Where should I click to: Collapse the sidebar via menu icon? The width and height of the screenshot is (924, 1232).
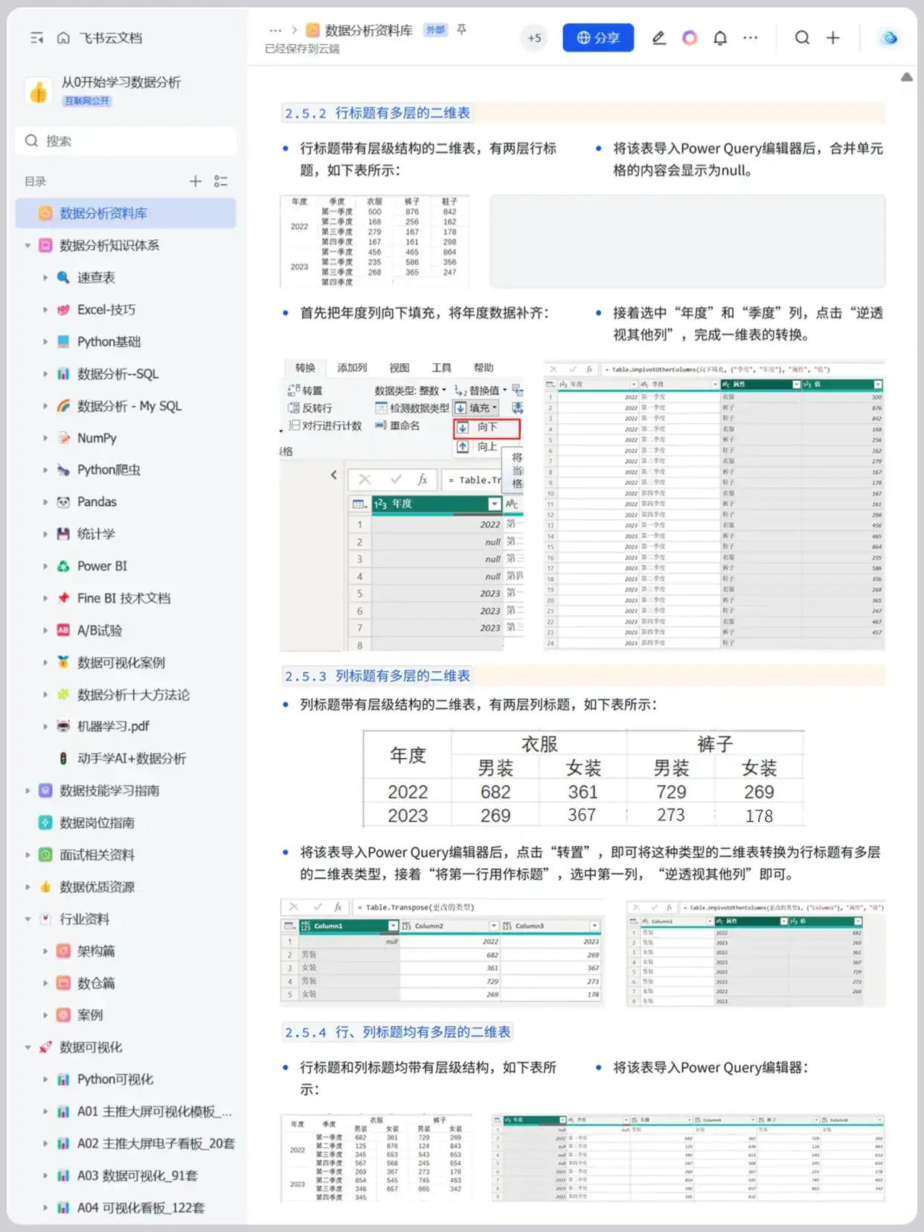click(36, 38)
